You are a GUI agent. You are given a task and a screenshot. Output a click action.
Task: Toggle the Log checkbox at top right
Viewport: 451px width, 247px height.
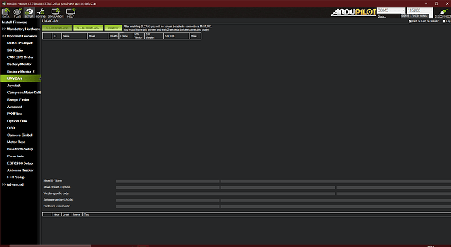coord(444,21)
